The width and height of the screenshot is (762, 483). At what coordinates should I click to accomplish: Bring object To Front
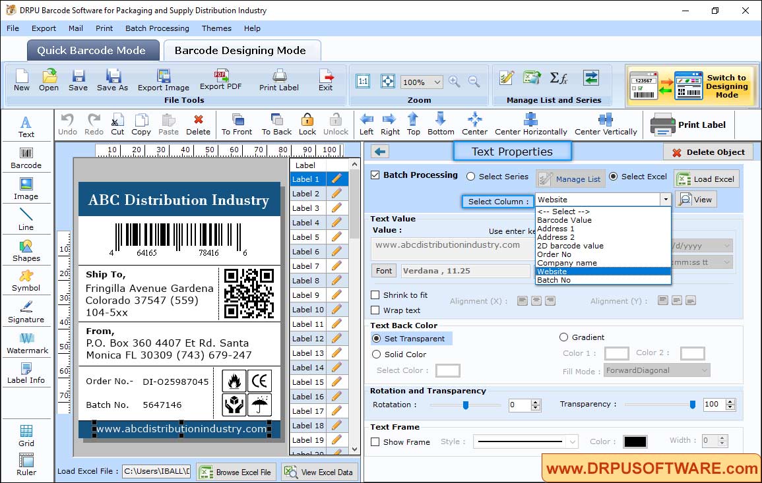(x=237, y=125)
